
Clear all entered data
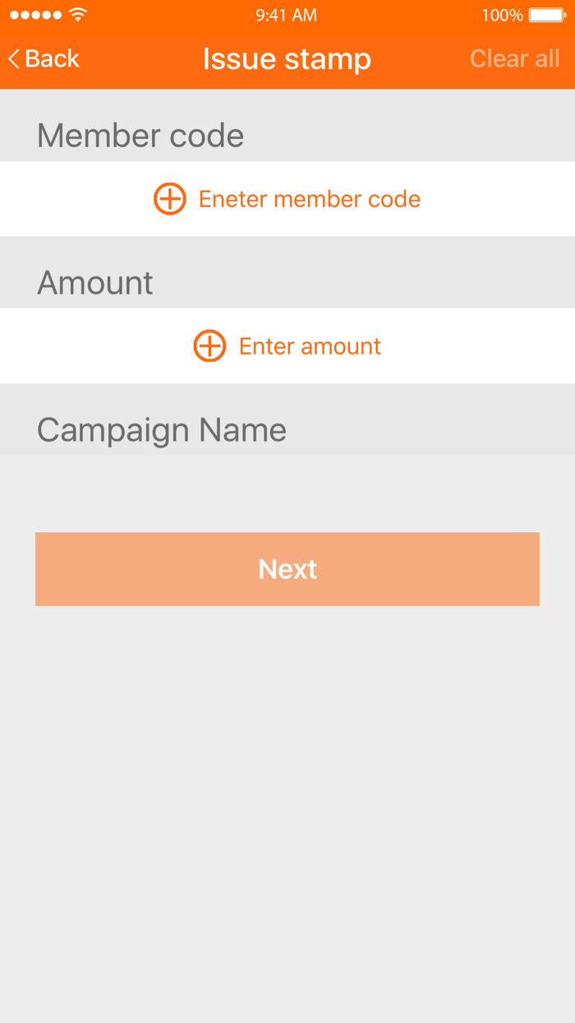(x=514, y=58)
